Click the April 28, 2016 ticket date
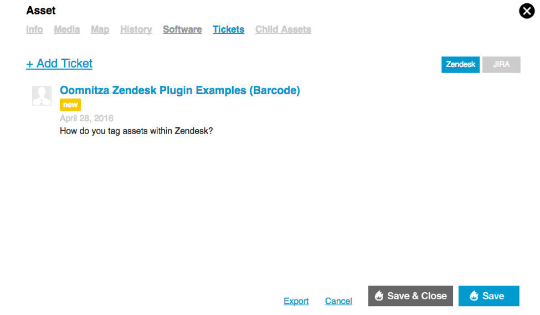This screenshot has width=540, height=315. click(86, 118)
